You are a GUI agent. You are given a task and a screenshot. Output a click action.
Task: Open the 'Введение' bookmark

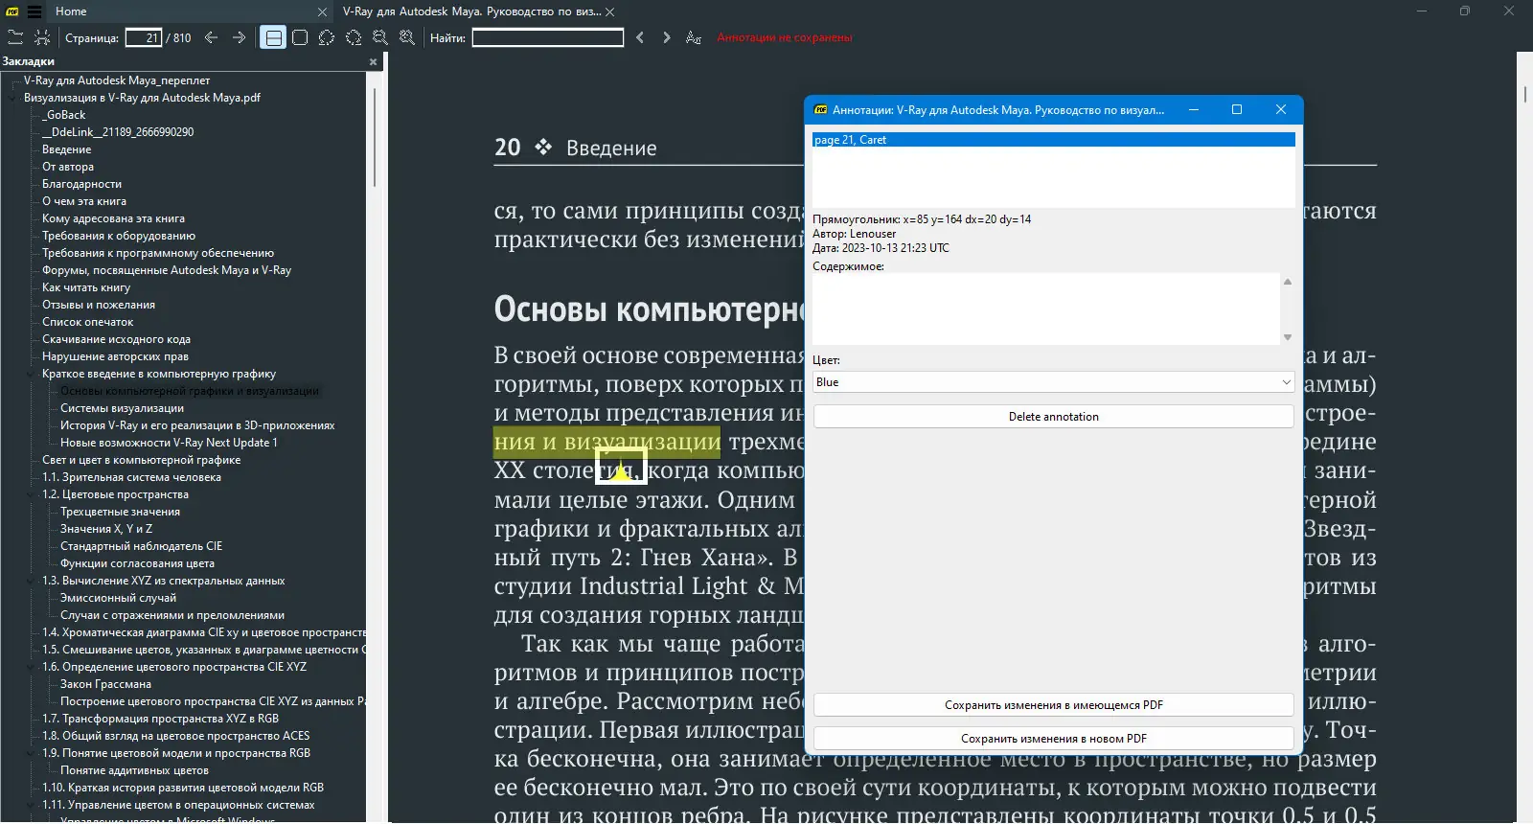point(67,149)
